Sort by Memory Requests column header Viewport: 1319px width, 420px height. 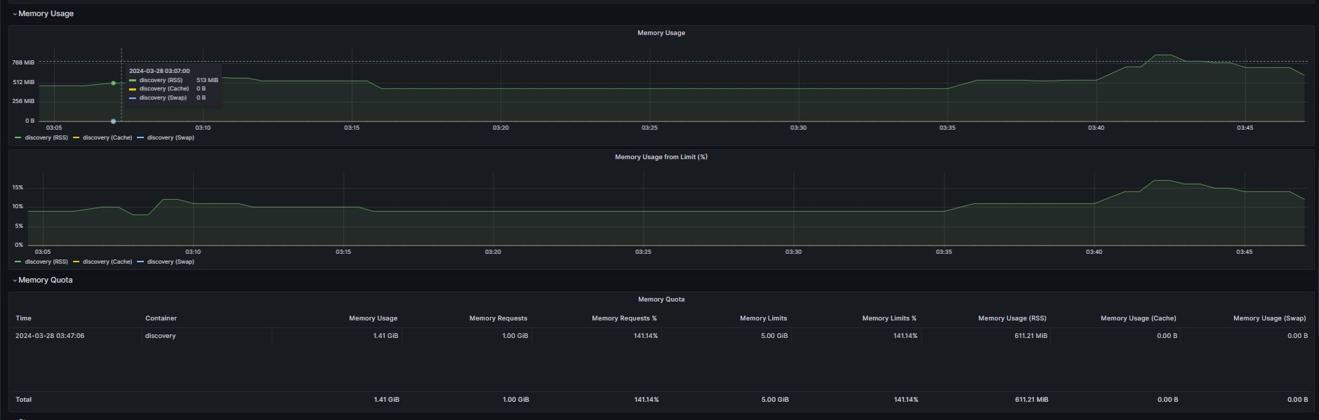pyautogui.click(x=498, y=318)
